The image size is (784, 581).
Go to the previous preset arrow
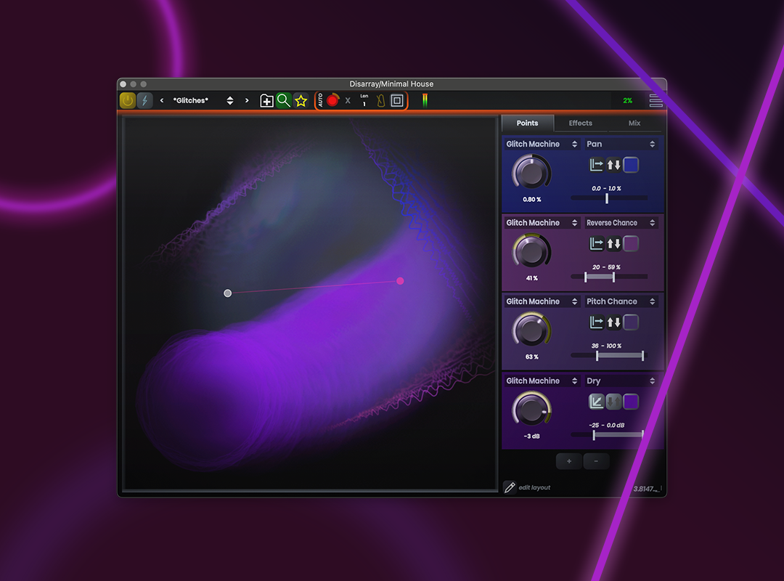tap(162, 101)
